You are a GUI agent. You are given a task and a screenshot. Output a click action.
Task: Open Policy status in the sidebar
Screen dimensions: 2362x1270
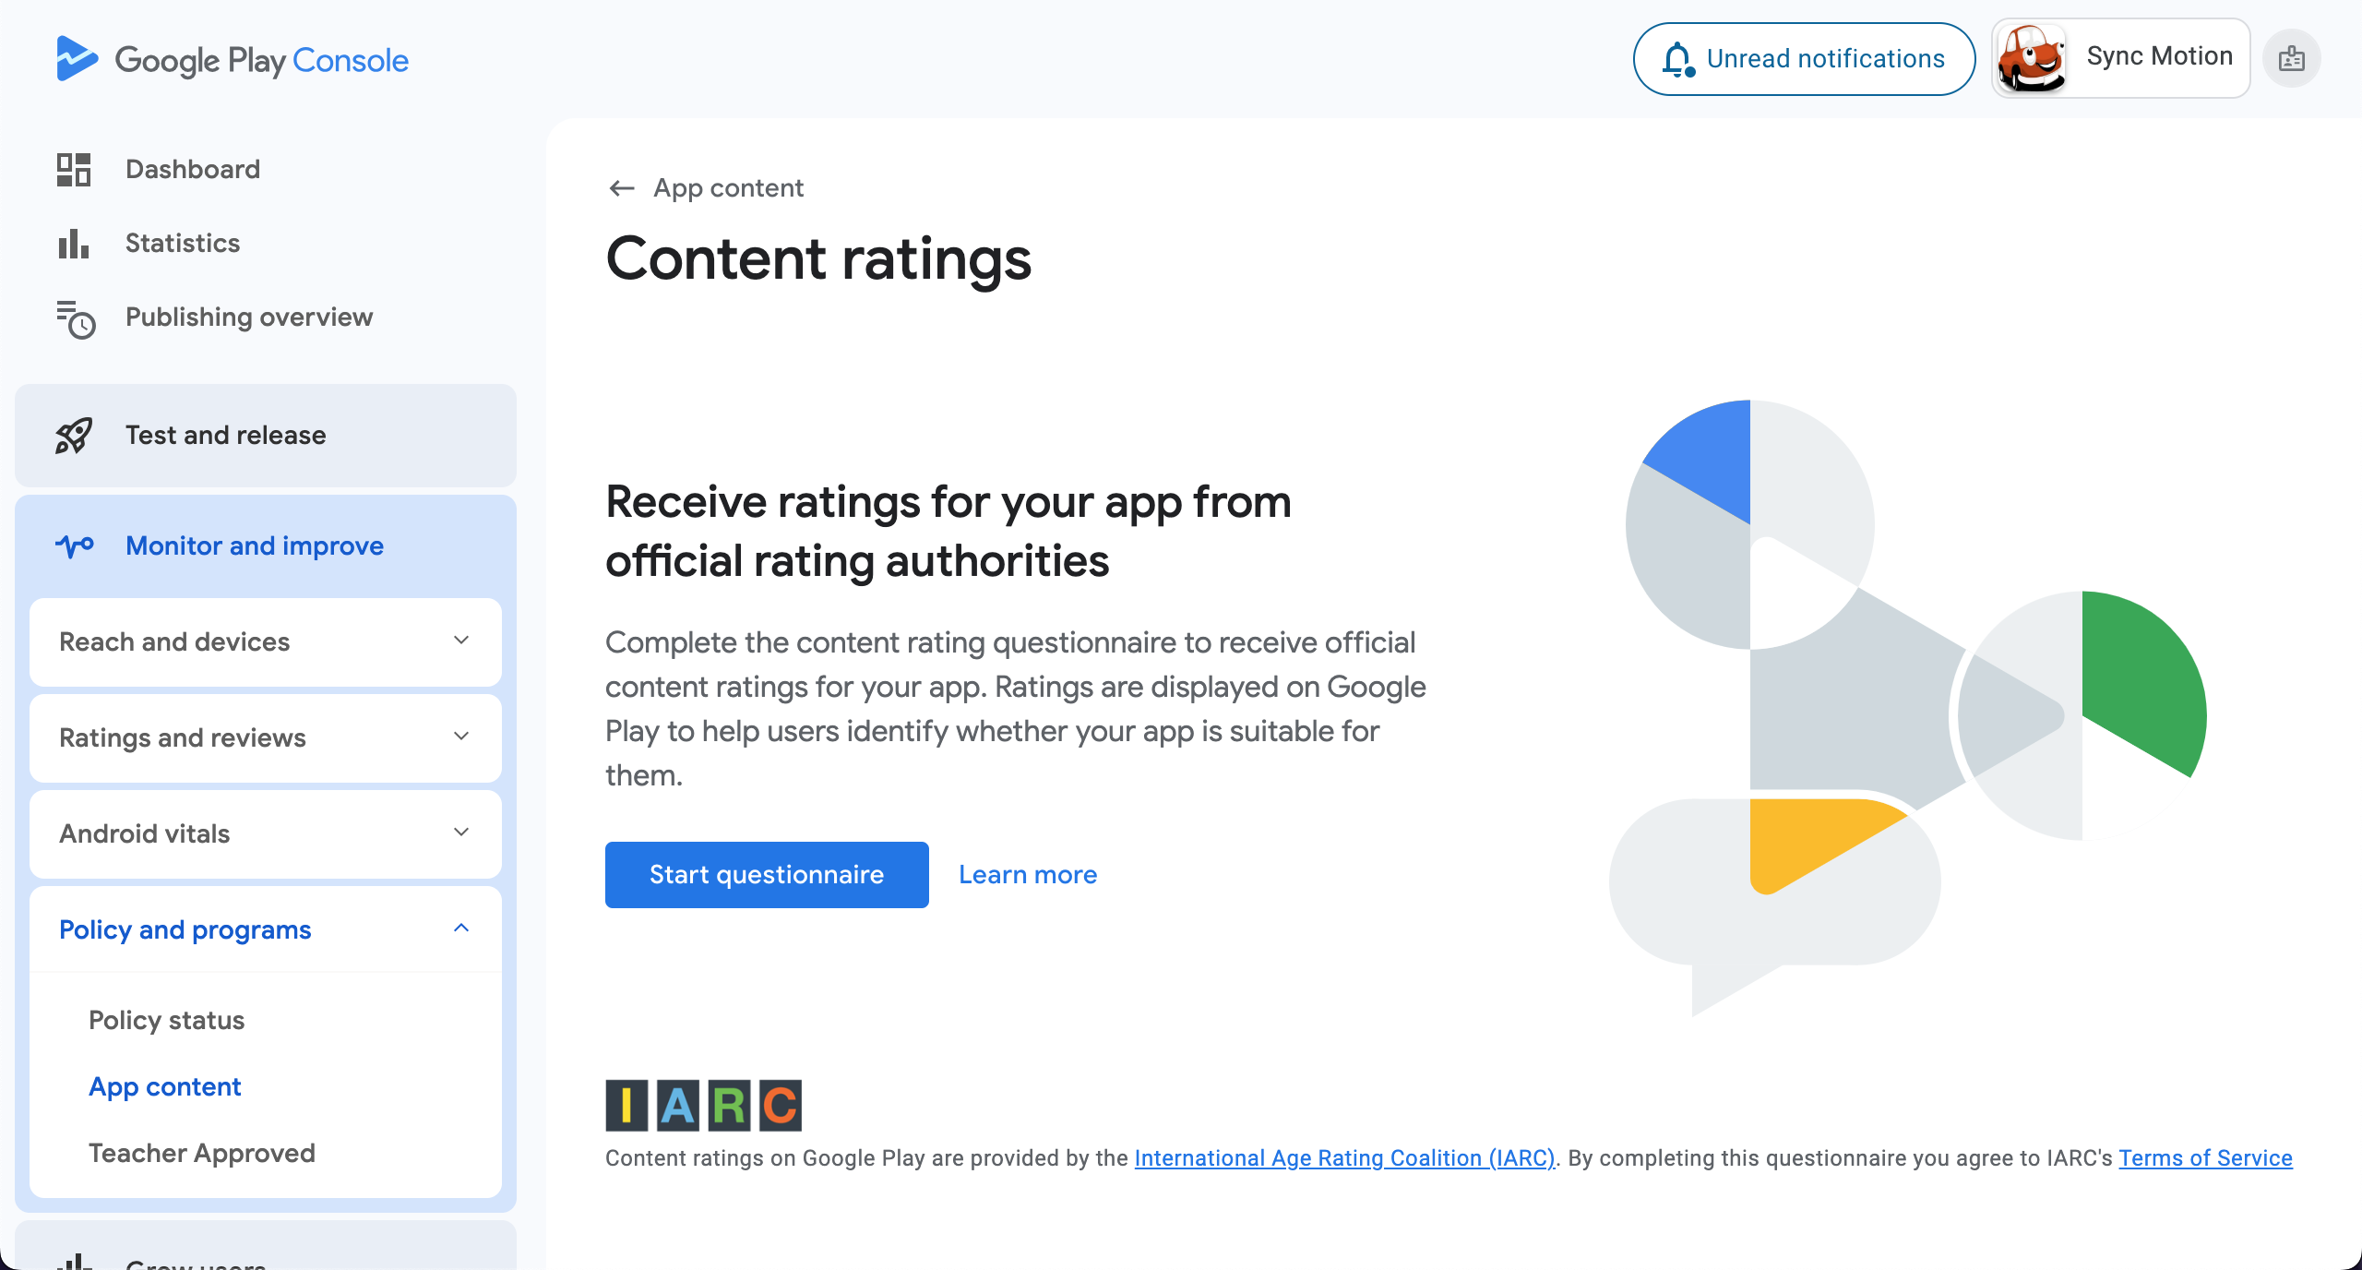pyautogui.click(x=167, y=1021)
